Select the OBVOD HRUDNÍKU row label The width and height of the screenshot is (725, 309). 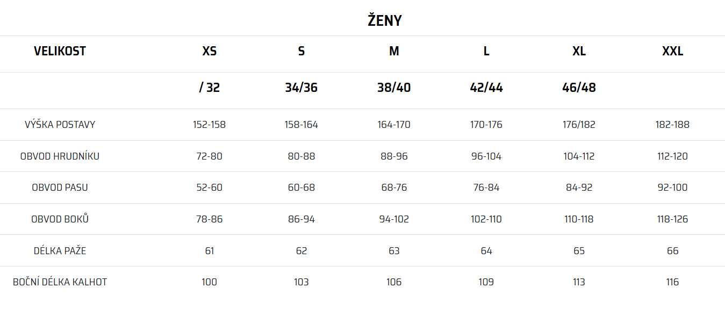point(60,156)
